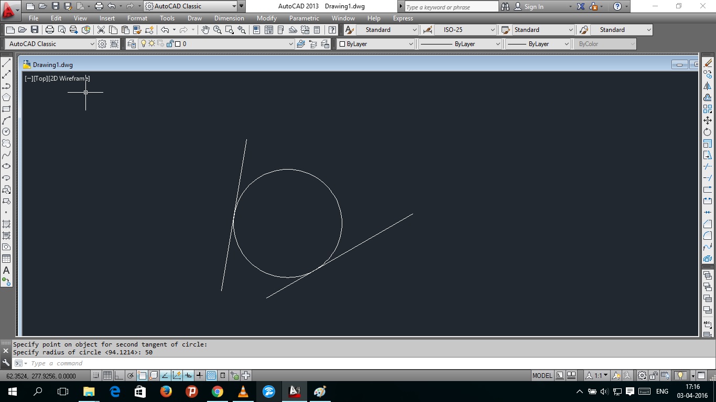Open the ByLayer line color dropdown
This screenshot has width=716, height=402.
tap(412, 44)
